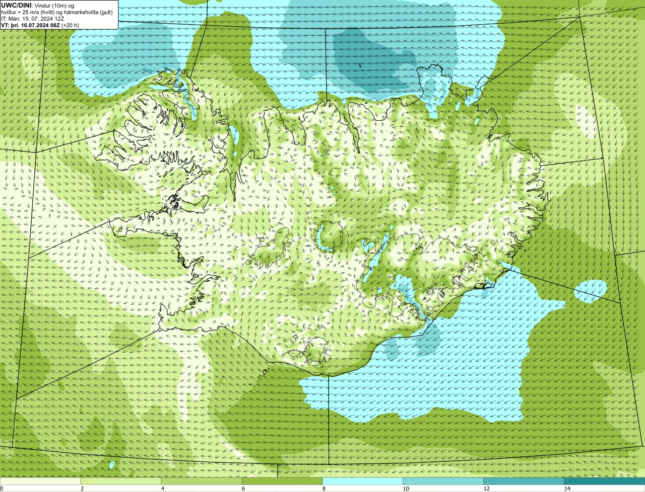Click the legend scale label '0'
Image resolution: width=645 pixels, height=492 pixels.
point(2,488)
